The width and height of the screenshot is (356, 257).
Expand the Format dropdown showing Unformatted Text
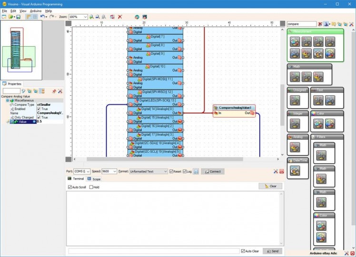tap(165, 171)
